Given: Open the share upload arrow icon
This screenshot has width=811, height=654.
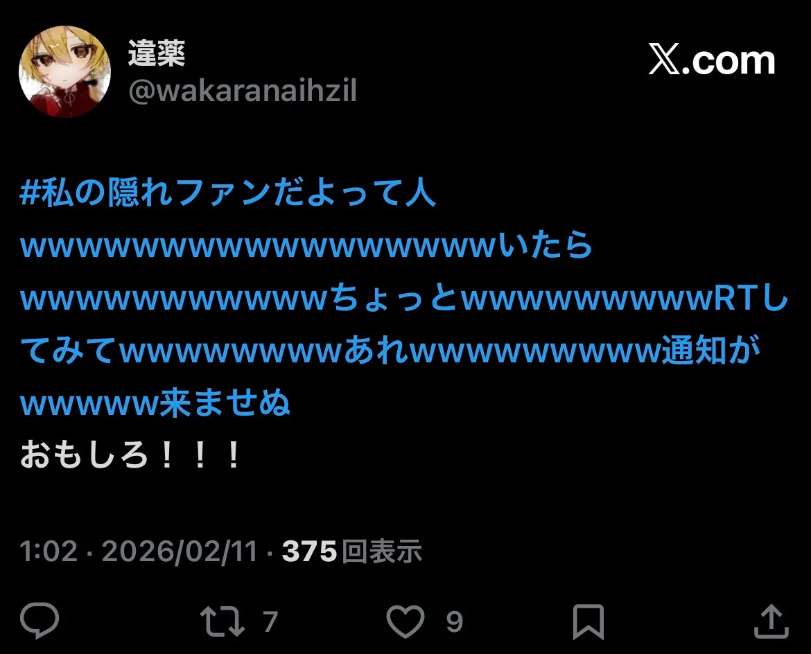Looking at the screenshot, I should (x=771, y=621).
